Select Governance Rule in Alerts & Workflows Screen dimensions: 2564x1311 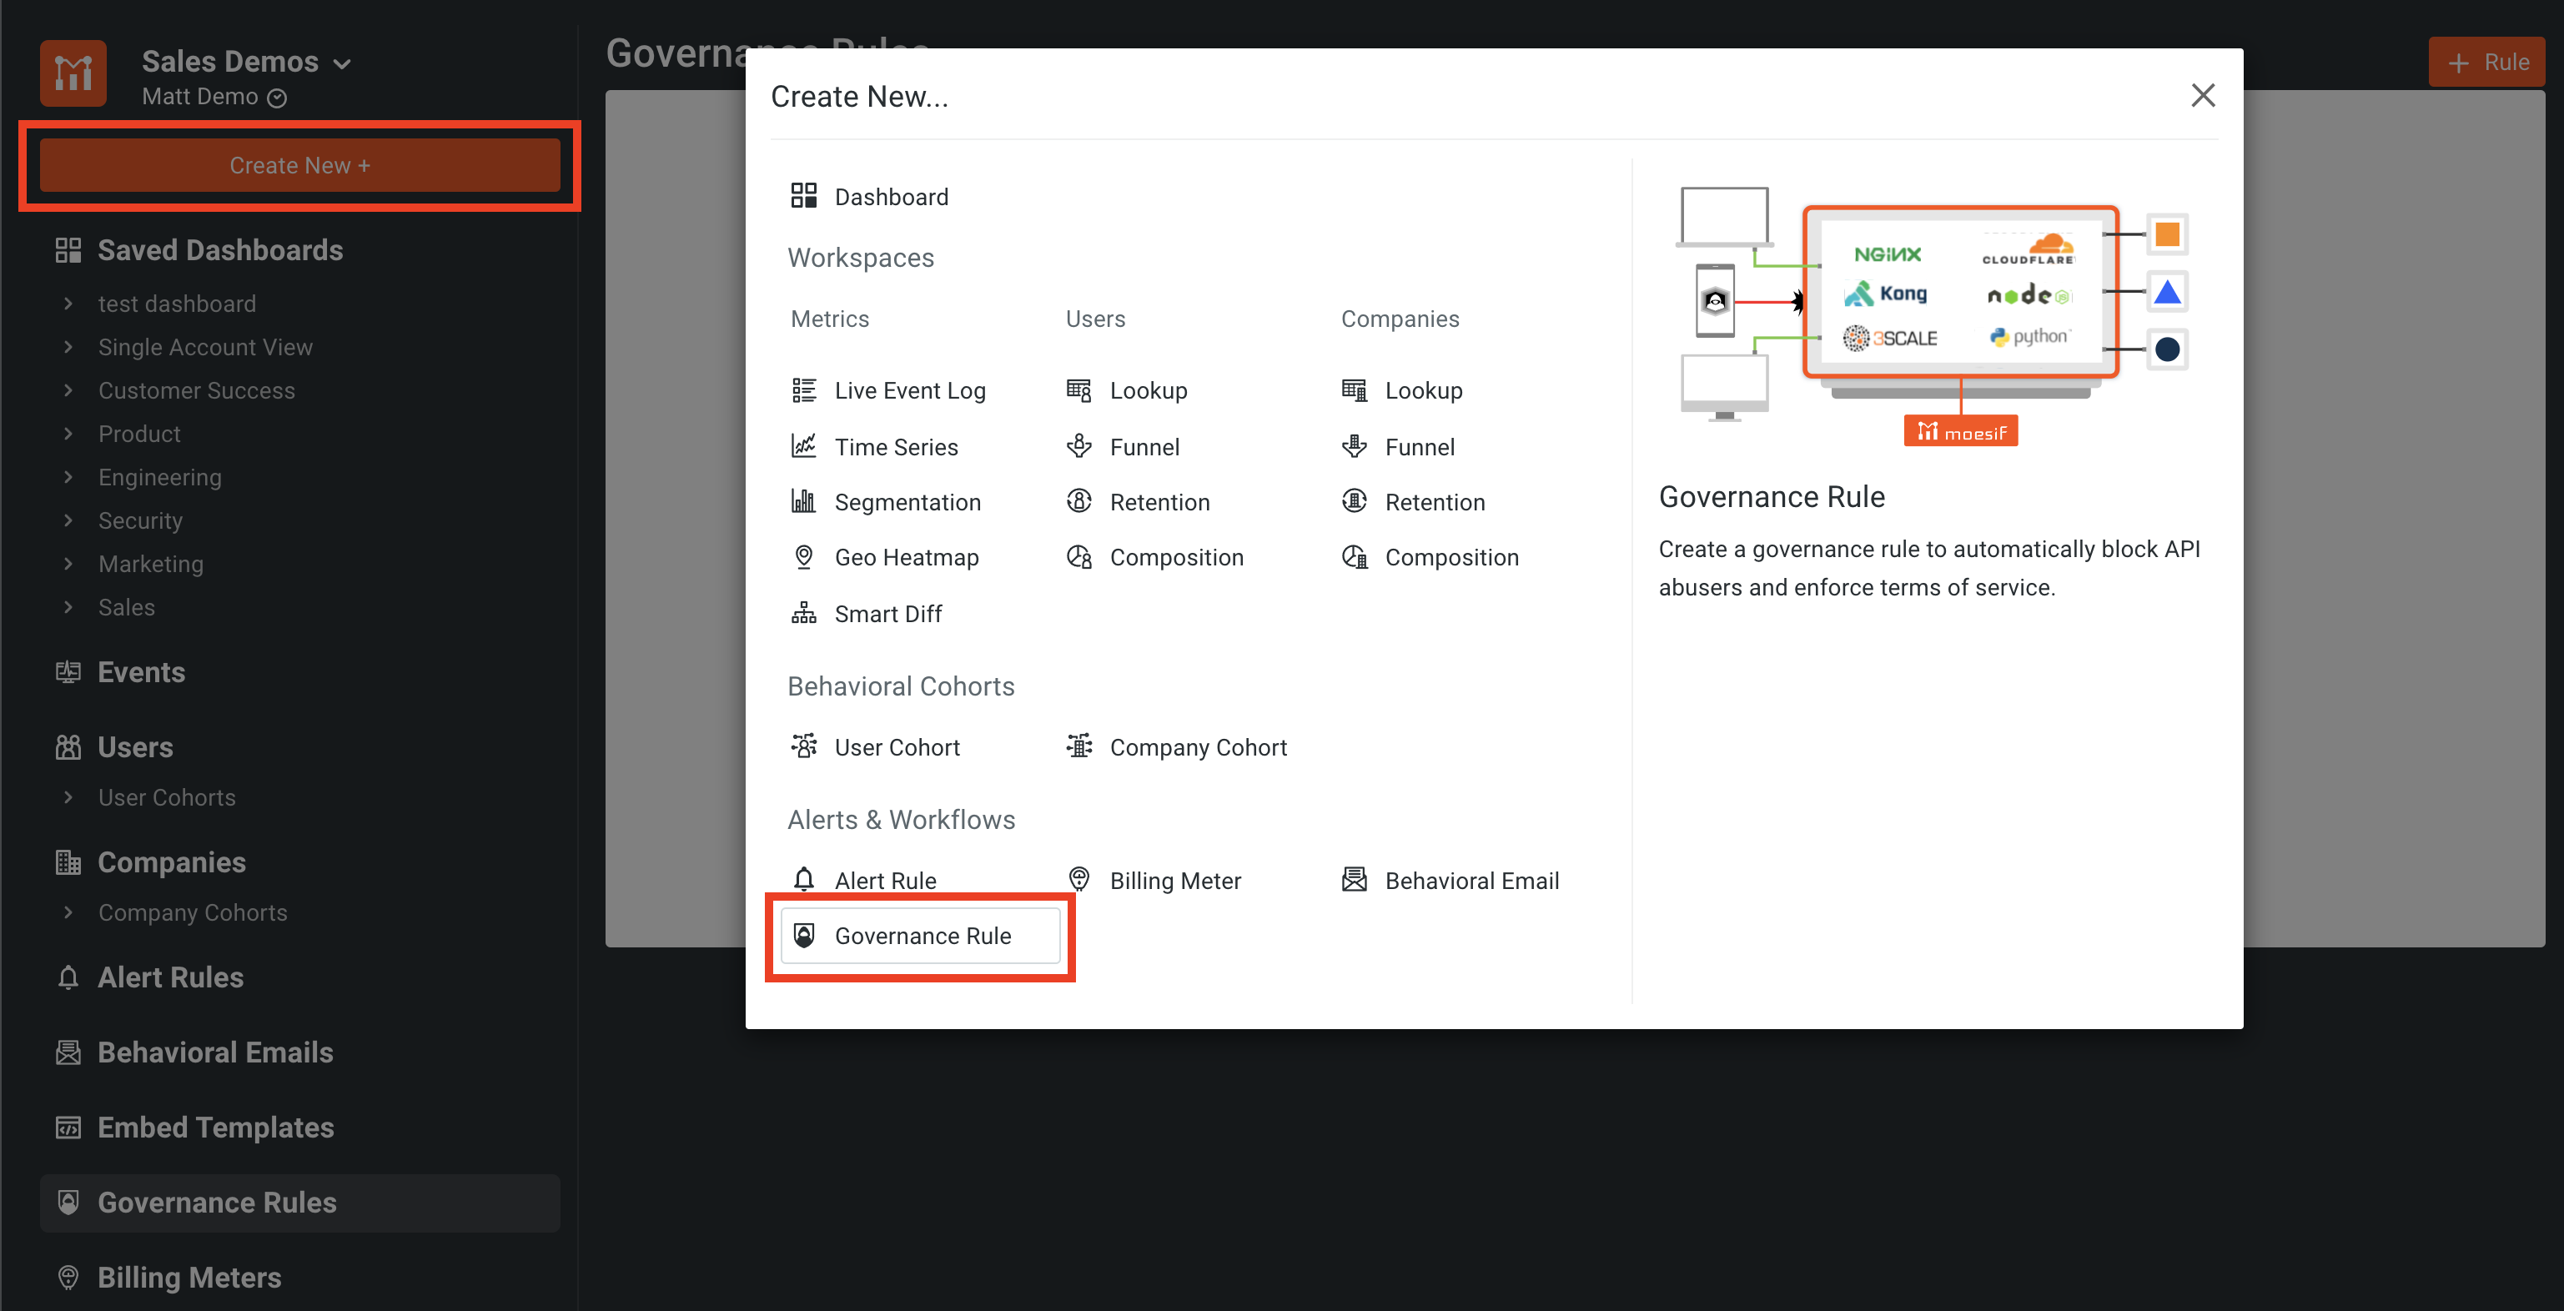coord(923,936)
